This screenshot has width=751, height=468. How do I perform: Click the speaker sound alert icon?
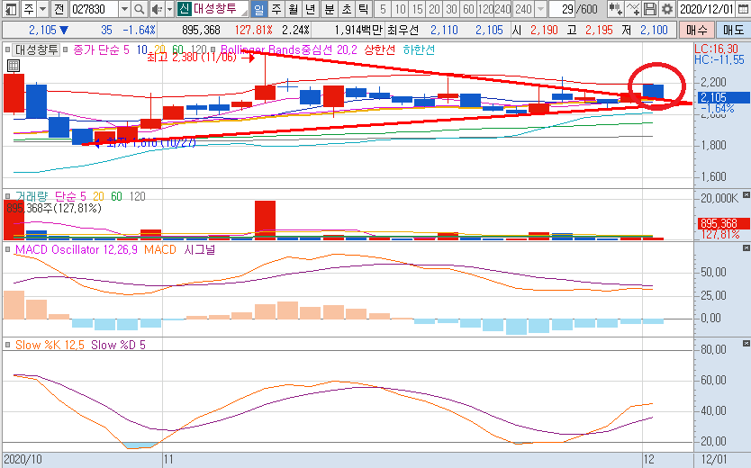tap(157, 9)
